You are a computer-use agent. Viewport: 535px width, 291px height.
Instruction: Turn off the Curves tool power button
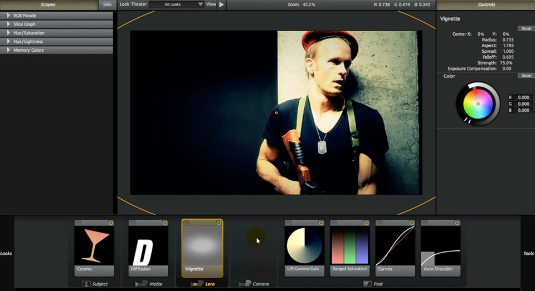[x=412, y=223]
